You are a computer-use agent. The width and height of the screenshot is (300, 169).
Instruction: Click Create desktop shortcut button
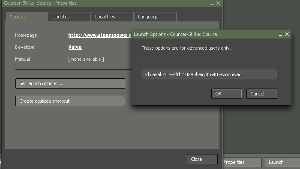70,101
